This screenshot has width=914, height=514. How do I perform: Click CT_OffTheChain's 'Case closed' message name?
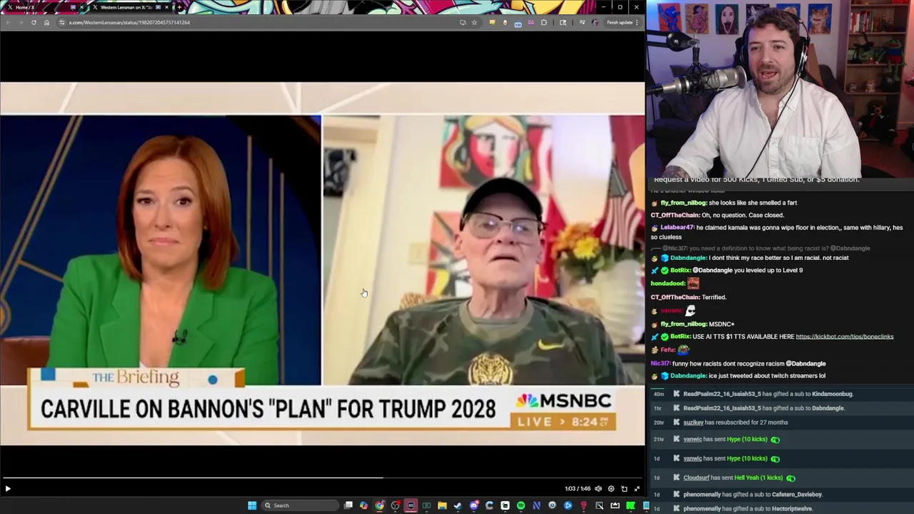pyautogui.click(x=675, y=215)
